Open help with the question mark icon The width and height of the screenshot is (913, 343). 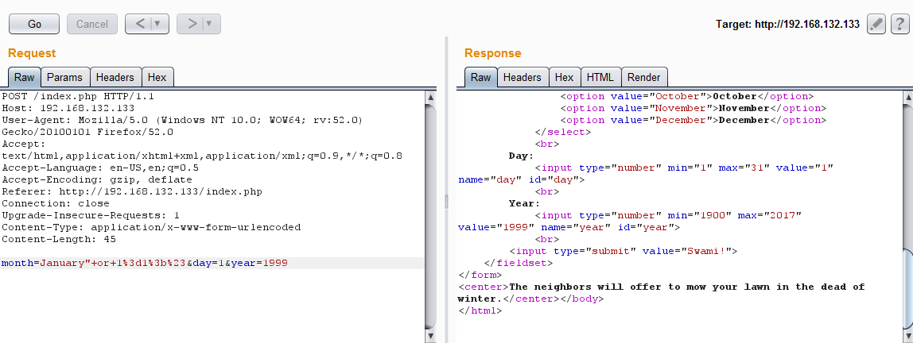pyautogui.click(x=899, y=24)
